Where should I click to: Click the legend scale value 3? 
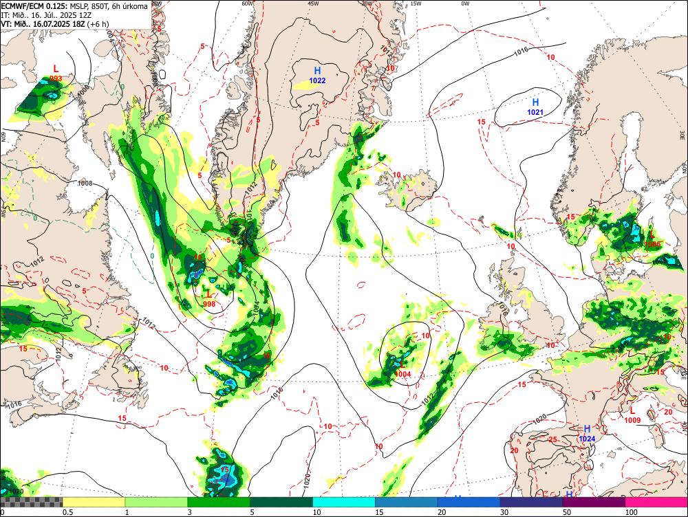click(x=190, y=512)
